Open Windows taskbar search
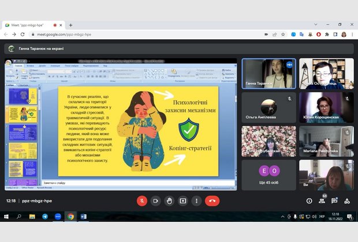Image resolution: width=358 pixels, height=242 pixels. pos(19,217)
